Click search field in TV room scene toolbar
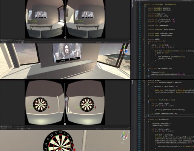The image size is (194, 151). click(x=116, y=42)
